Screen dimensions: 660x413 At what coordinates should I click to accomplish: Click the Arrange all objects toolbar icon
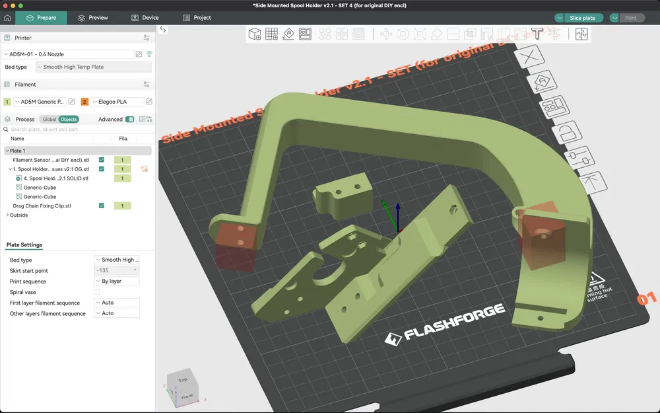305,34
